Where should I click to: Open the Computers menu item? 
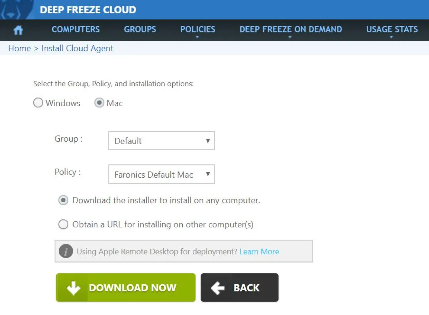[75, 30]
